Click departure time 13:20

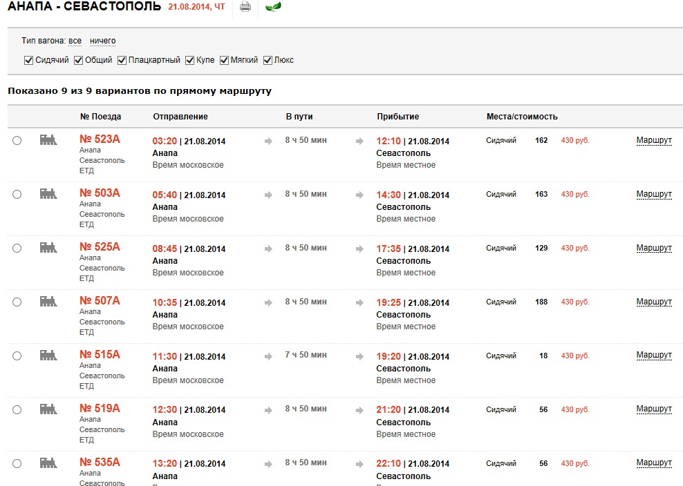tap(165, 464)
